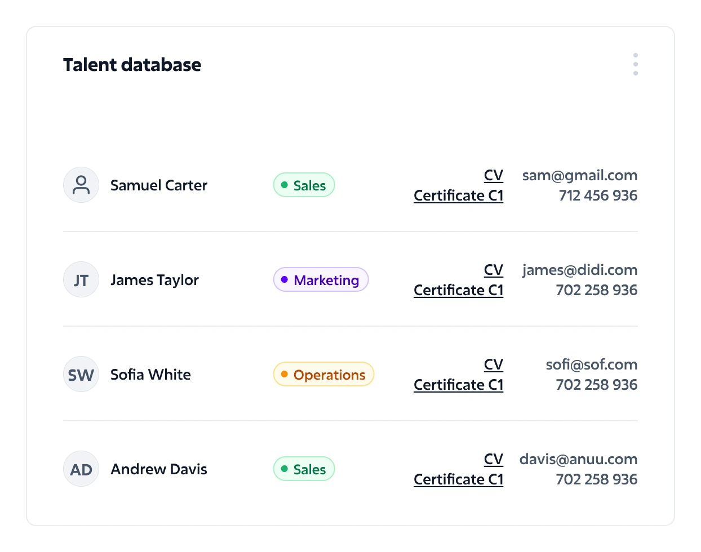Click the Marketing department tag

[321, 280]
